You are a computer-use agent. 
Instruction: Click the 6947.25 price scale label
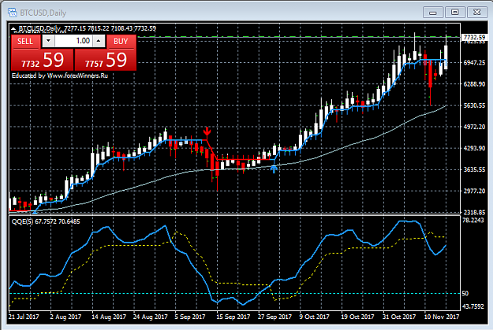(474, 62)
